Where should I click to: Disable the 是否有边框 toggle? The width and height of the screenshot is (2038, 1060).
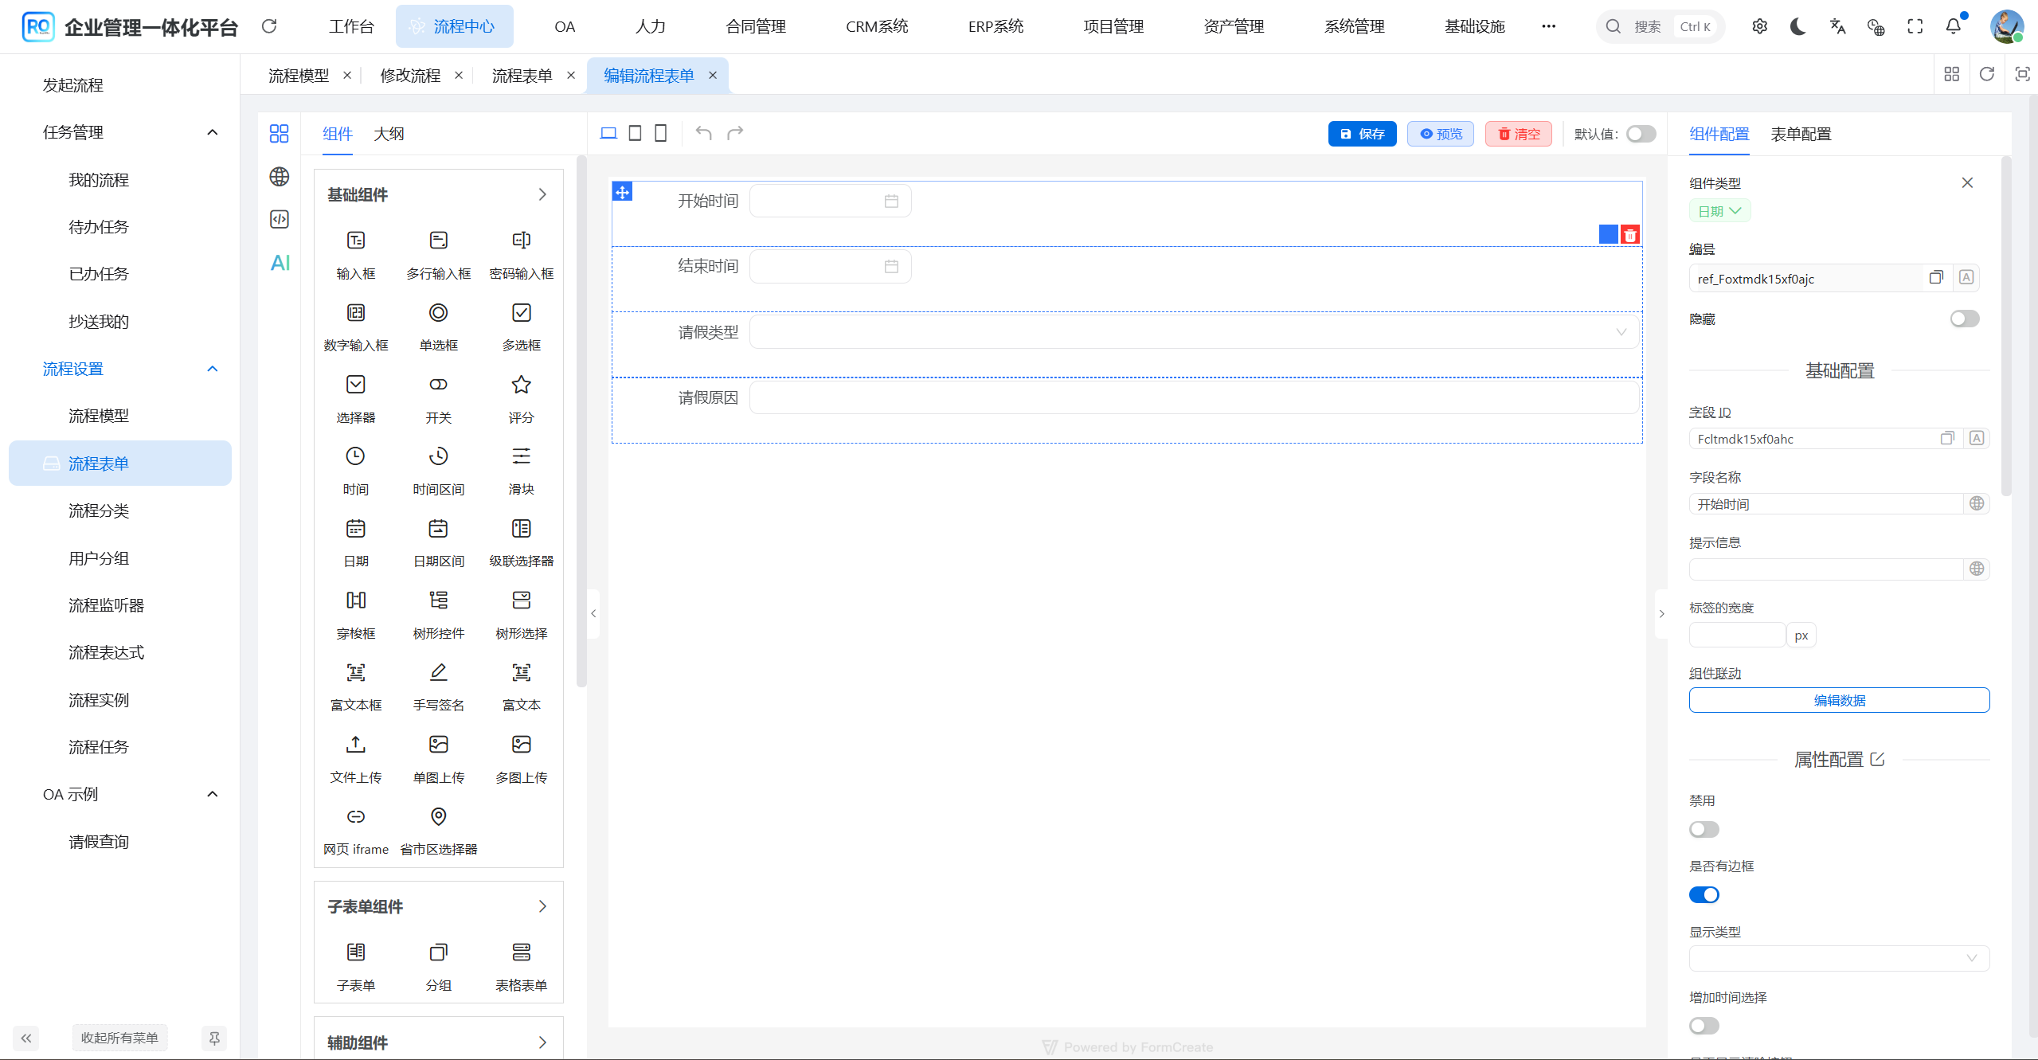click(1704, 894)
